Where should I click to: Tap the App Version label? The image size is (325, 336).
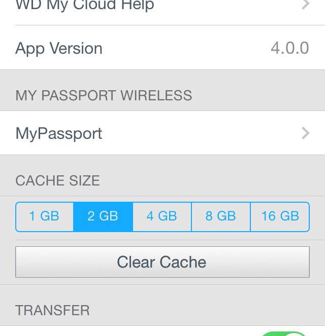coord(59,49)
